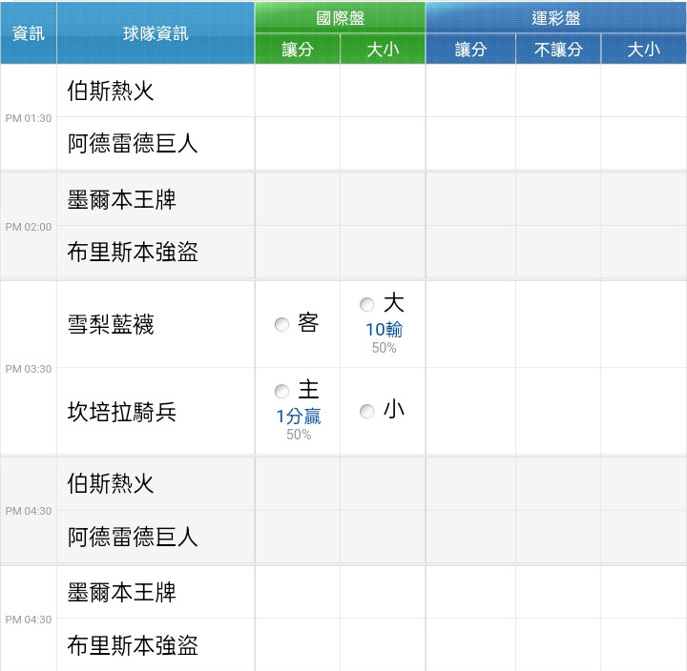Click the 資訊 column header
The width and height of the screenshot is (687, 671).
pos(29,33)
